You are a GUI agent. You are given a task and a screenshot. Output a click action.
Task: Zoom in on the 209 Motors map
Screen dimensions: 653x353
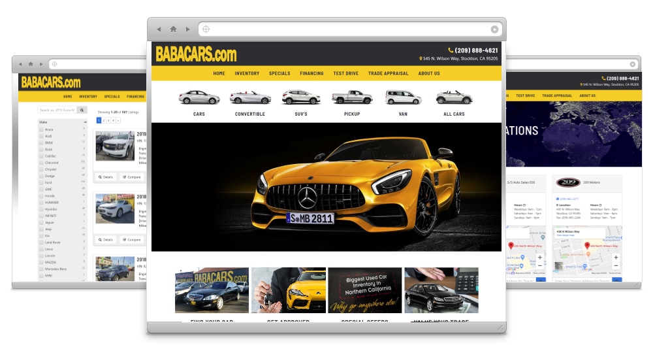coord(616,257)
